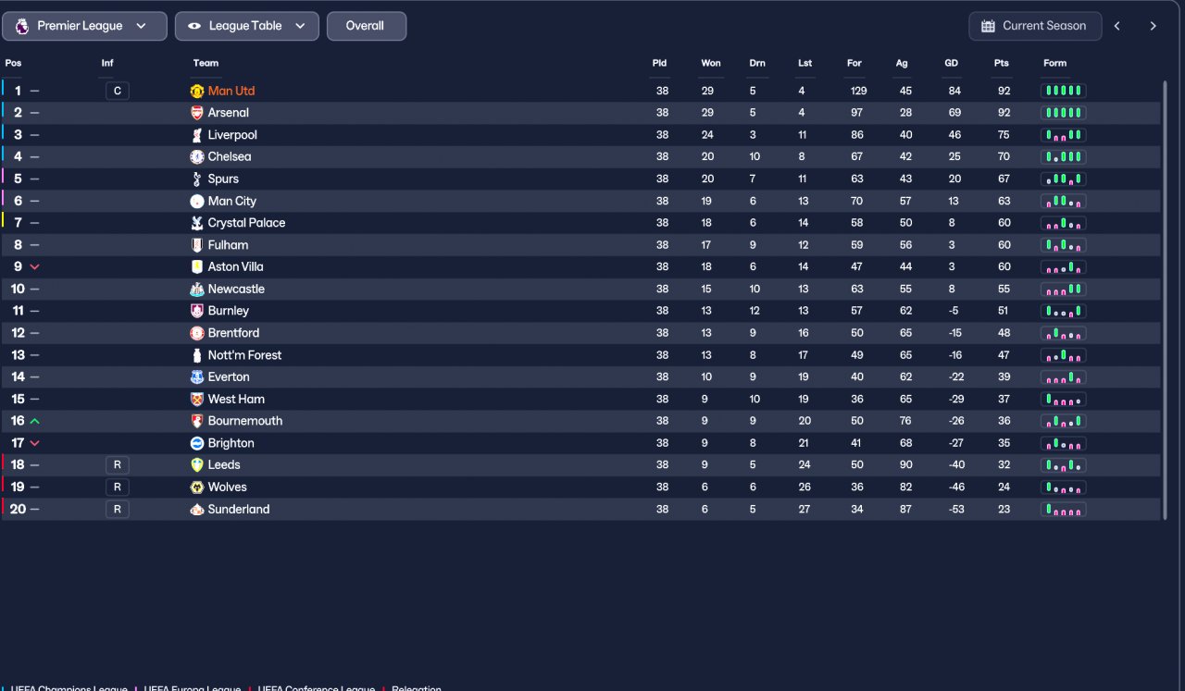
Task: Go to the previous season arrow
Action: click(1117, 26)
